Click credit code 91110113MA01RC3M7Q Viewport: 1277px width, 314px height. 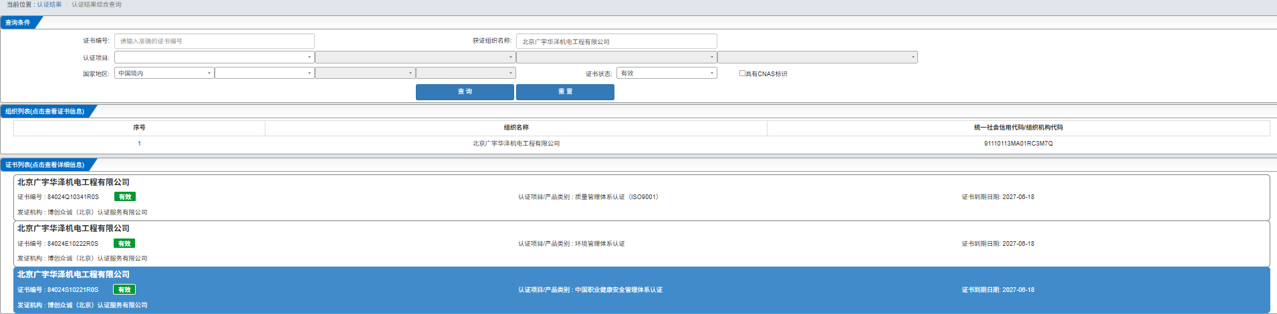(1018, 144)
